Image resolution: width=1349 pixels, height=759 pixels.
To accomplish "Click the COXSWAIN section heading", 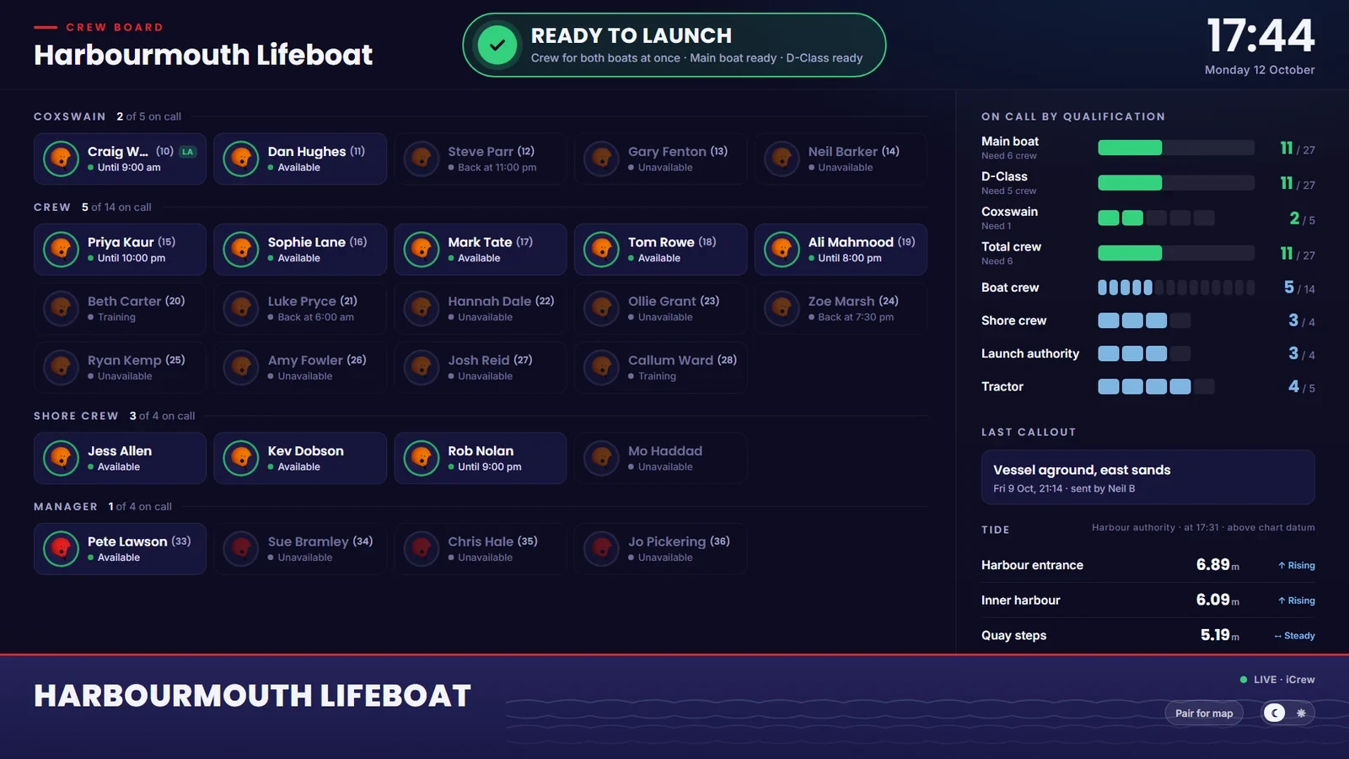I will point(70,116).
